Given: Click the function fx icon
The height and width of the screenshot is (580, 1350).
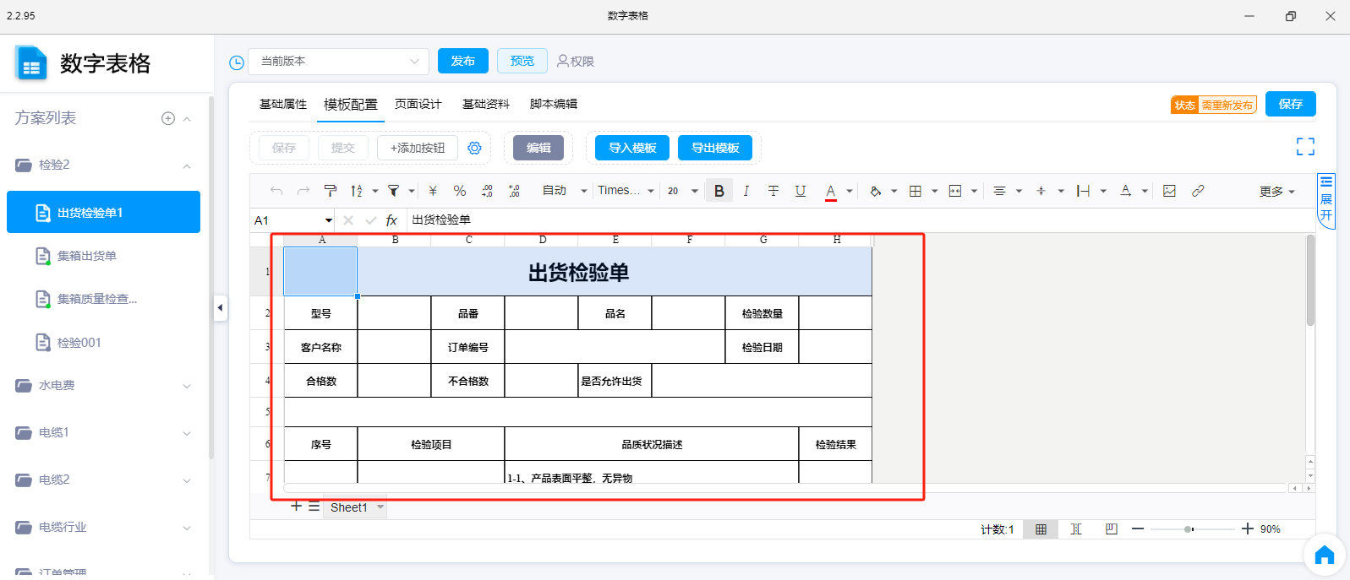Looking at the screenshot, I should (391, 220).
